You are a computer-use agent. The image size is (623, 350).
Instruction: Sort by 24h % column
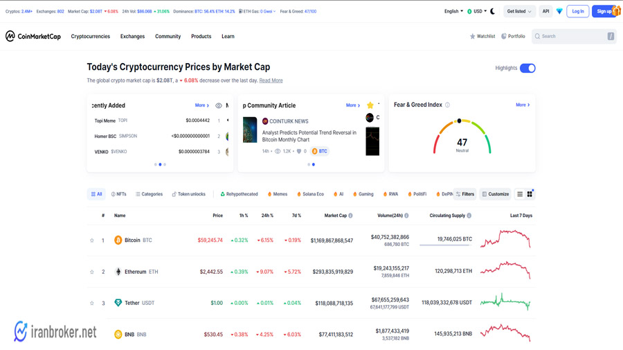click(x=267, y=216)
